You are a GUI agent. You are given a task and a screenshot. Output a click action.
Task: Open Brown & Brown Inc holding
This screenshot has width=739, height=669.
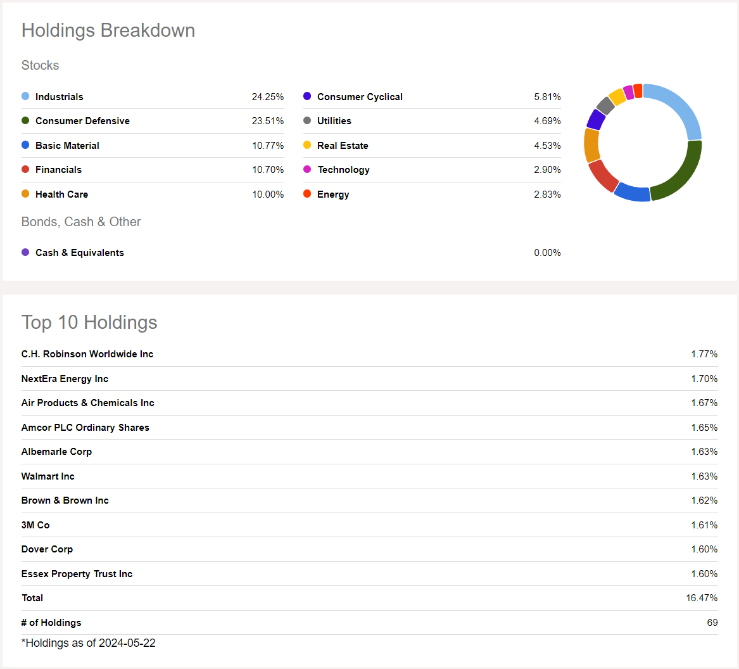[65, 500]
